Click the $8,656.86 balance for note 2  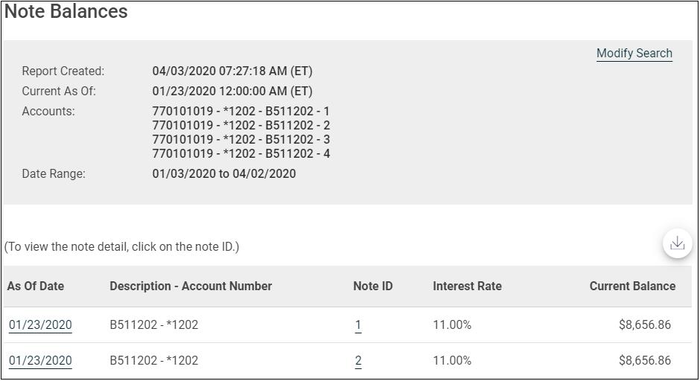[x=644, y=361]
